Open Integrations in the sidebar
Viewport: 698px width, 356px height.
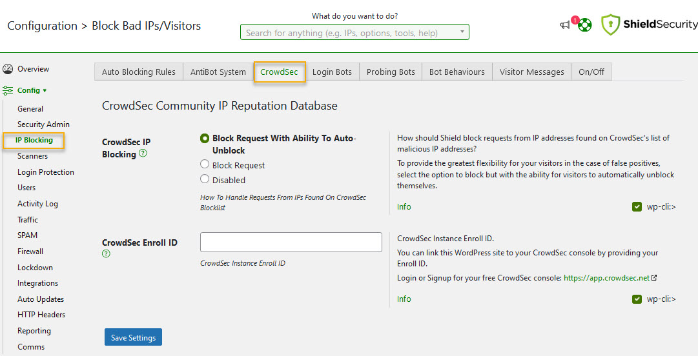click(x=37, y=283)
